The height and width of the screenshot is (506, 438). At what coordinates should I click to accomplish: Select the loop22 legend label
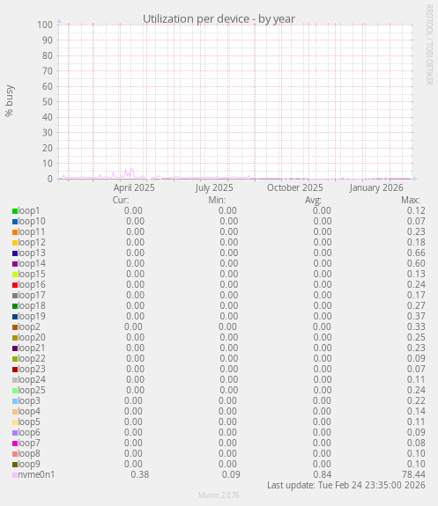(32, 359)
